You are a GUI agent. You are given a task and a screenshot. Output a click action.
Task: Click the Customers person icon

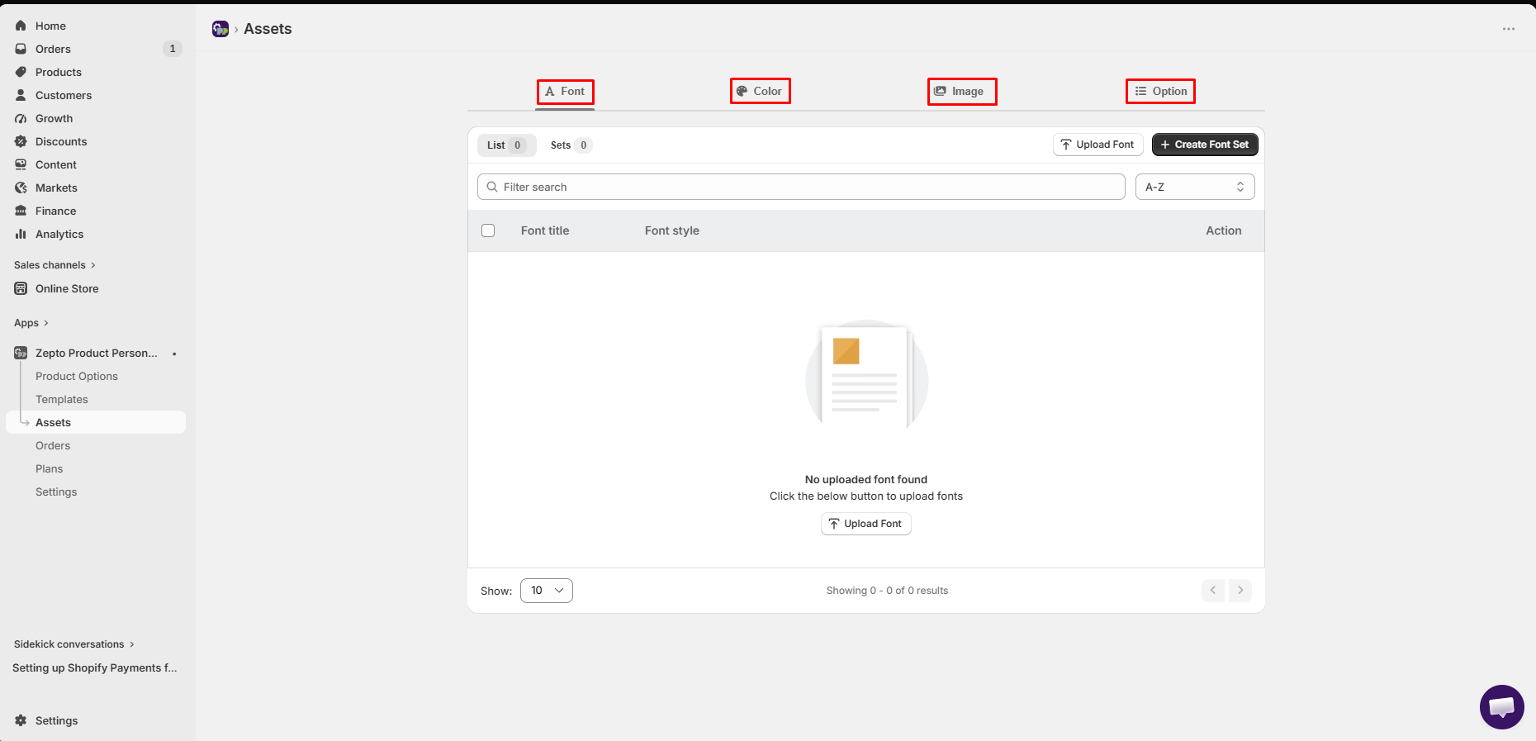tap(21, 95)
